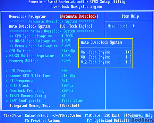
Task: Click the CPU Spec Voltage 1.300V value
Action: pyautogui.click(x=67, y=36)
